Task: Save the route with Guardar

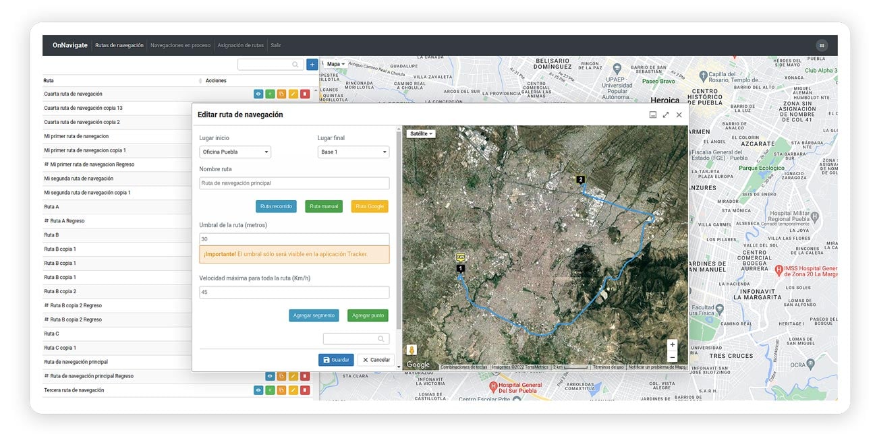Action: pyautogui.click(x=336, y=360)
